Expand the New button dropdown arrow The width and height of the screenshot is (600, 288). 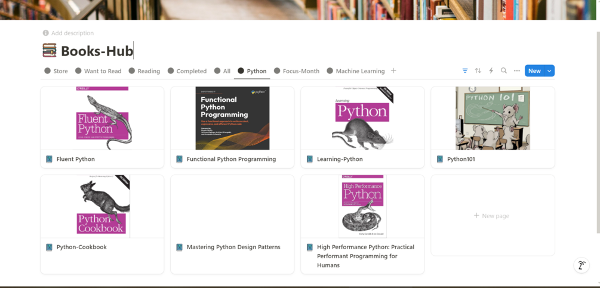(x=549, y=71)
